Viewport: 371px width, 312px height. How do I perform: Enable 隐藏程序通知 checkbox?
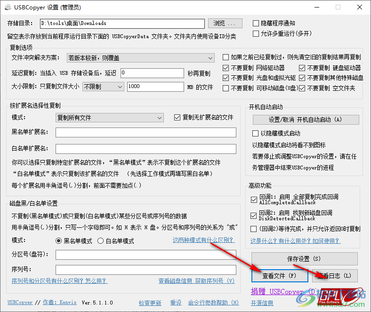coord(256,23)
